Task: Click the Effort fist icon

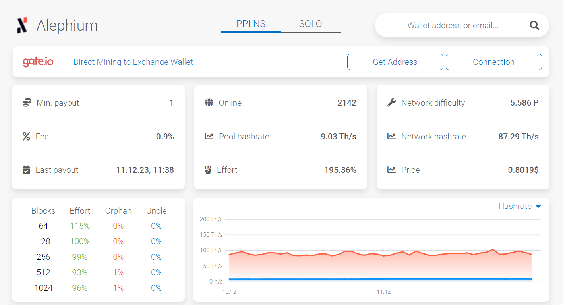Action: pos(209,170)
